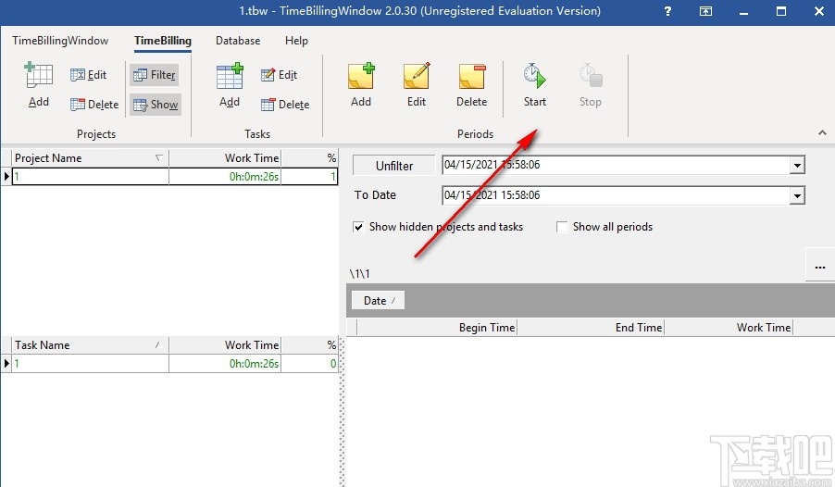Click the Date grouping column chip
Viewport: 835px width, 487px height.
[x=378, y=301]
